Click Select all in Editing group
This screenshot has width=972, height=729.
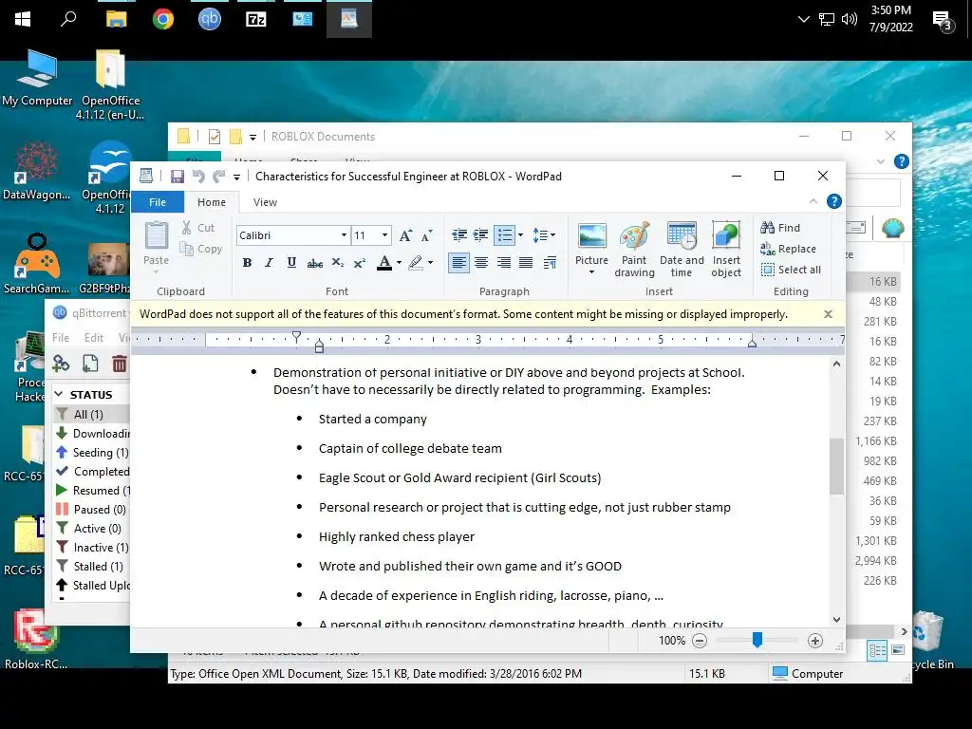[791, 270]
